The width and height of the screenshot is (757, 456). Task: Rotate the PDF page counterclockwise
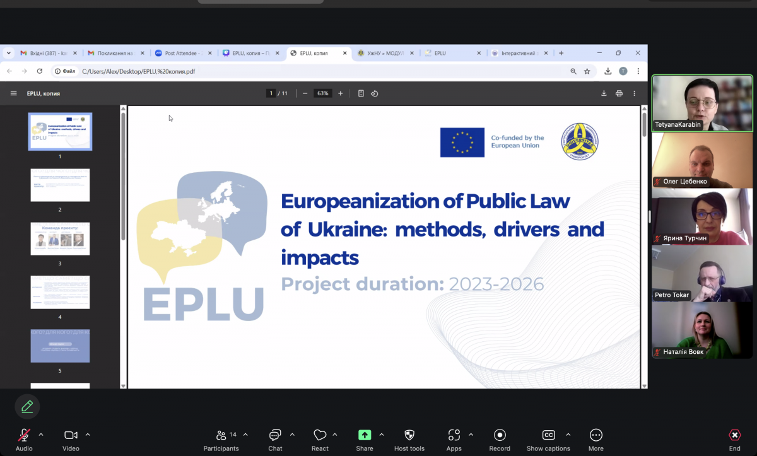pos(375,93)
